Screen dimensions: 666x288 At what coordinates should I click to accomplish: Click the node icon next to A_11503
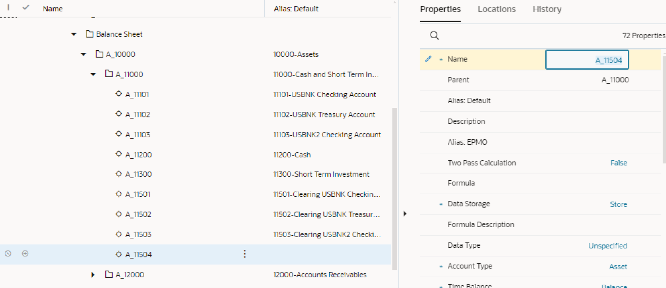click(x=119, y=234)
